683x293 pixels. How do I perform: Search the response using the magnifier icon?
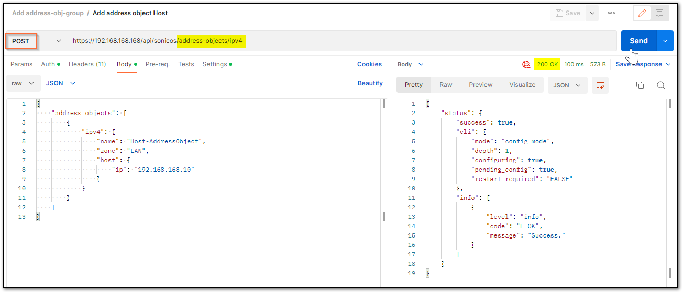point(660,85)
